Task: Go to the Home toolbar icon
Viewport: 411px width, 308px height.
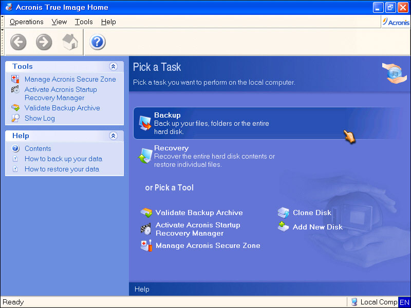Action: click(x=70, y=42)
